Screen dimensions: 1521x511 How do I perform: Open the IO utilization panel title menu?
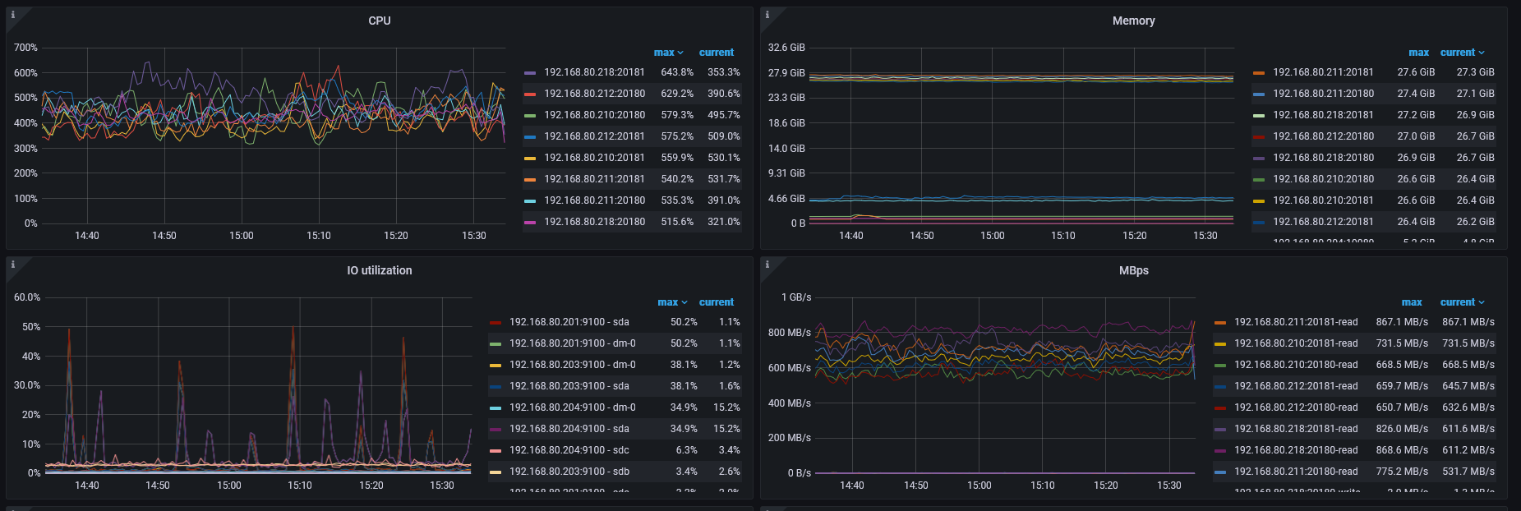tap(379, 270)
